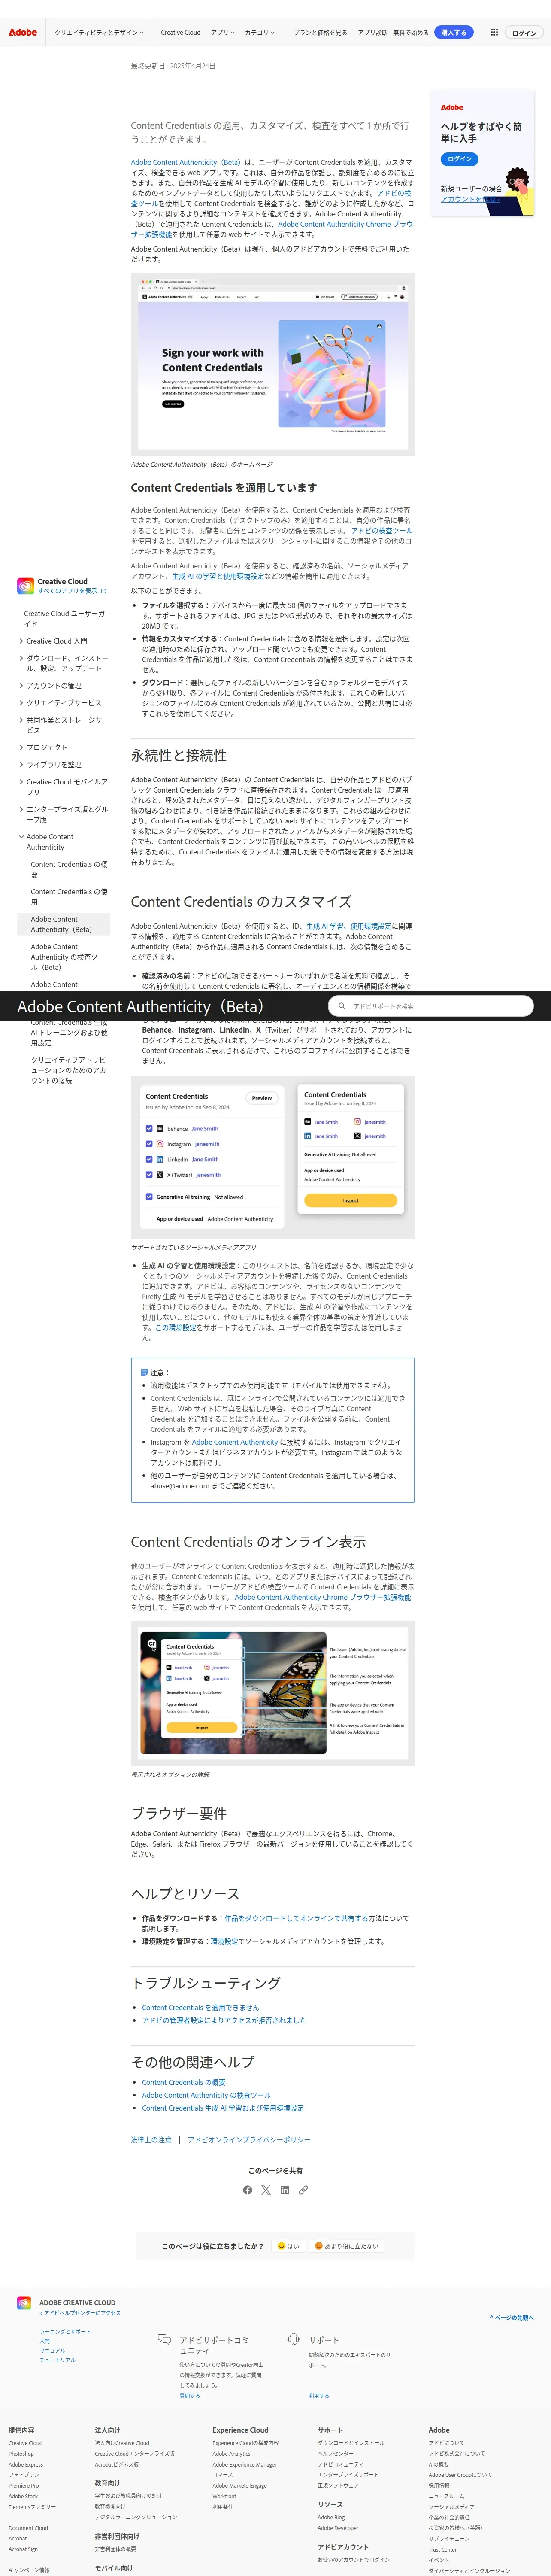
Task: Copy the page link with the chain icon
Action: [303, 2190]
